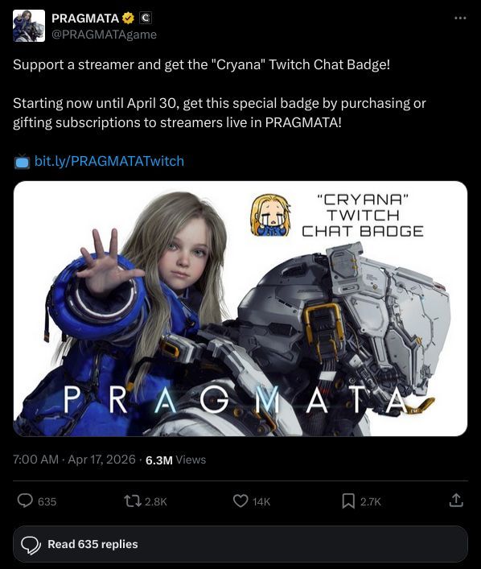Click the @PRAGMATAgame handle
The image size is (481, 569).
click(104, 35)
